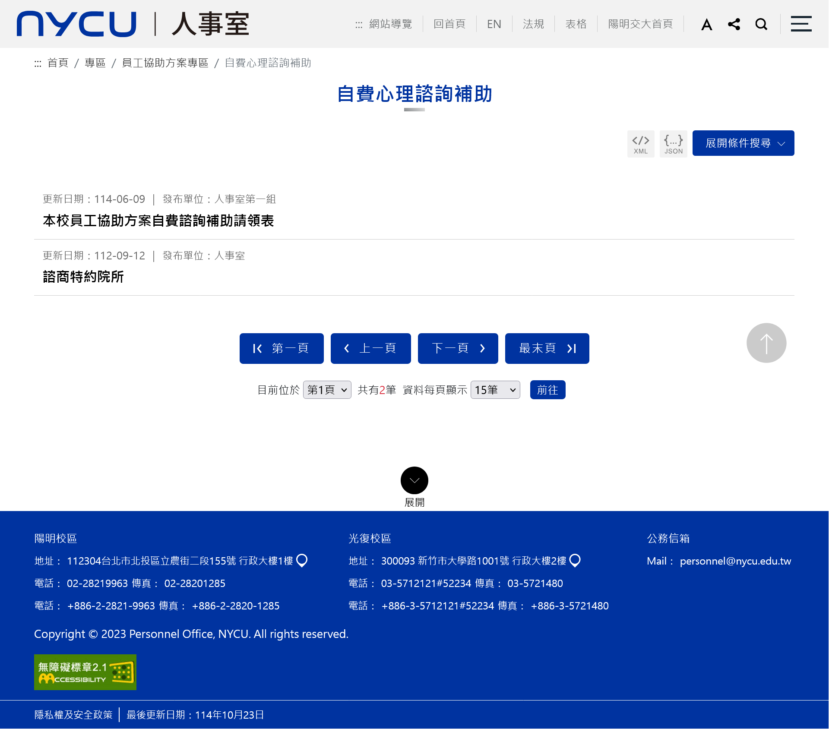Click the scroll-to-top arrow circle
Screen dimensions: 829x729
point(766,343)
